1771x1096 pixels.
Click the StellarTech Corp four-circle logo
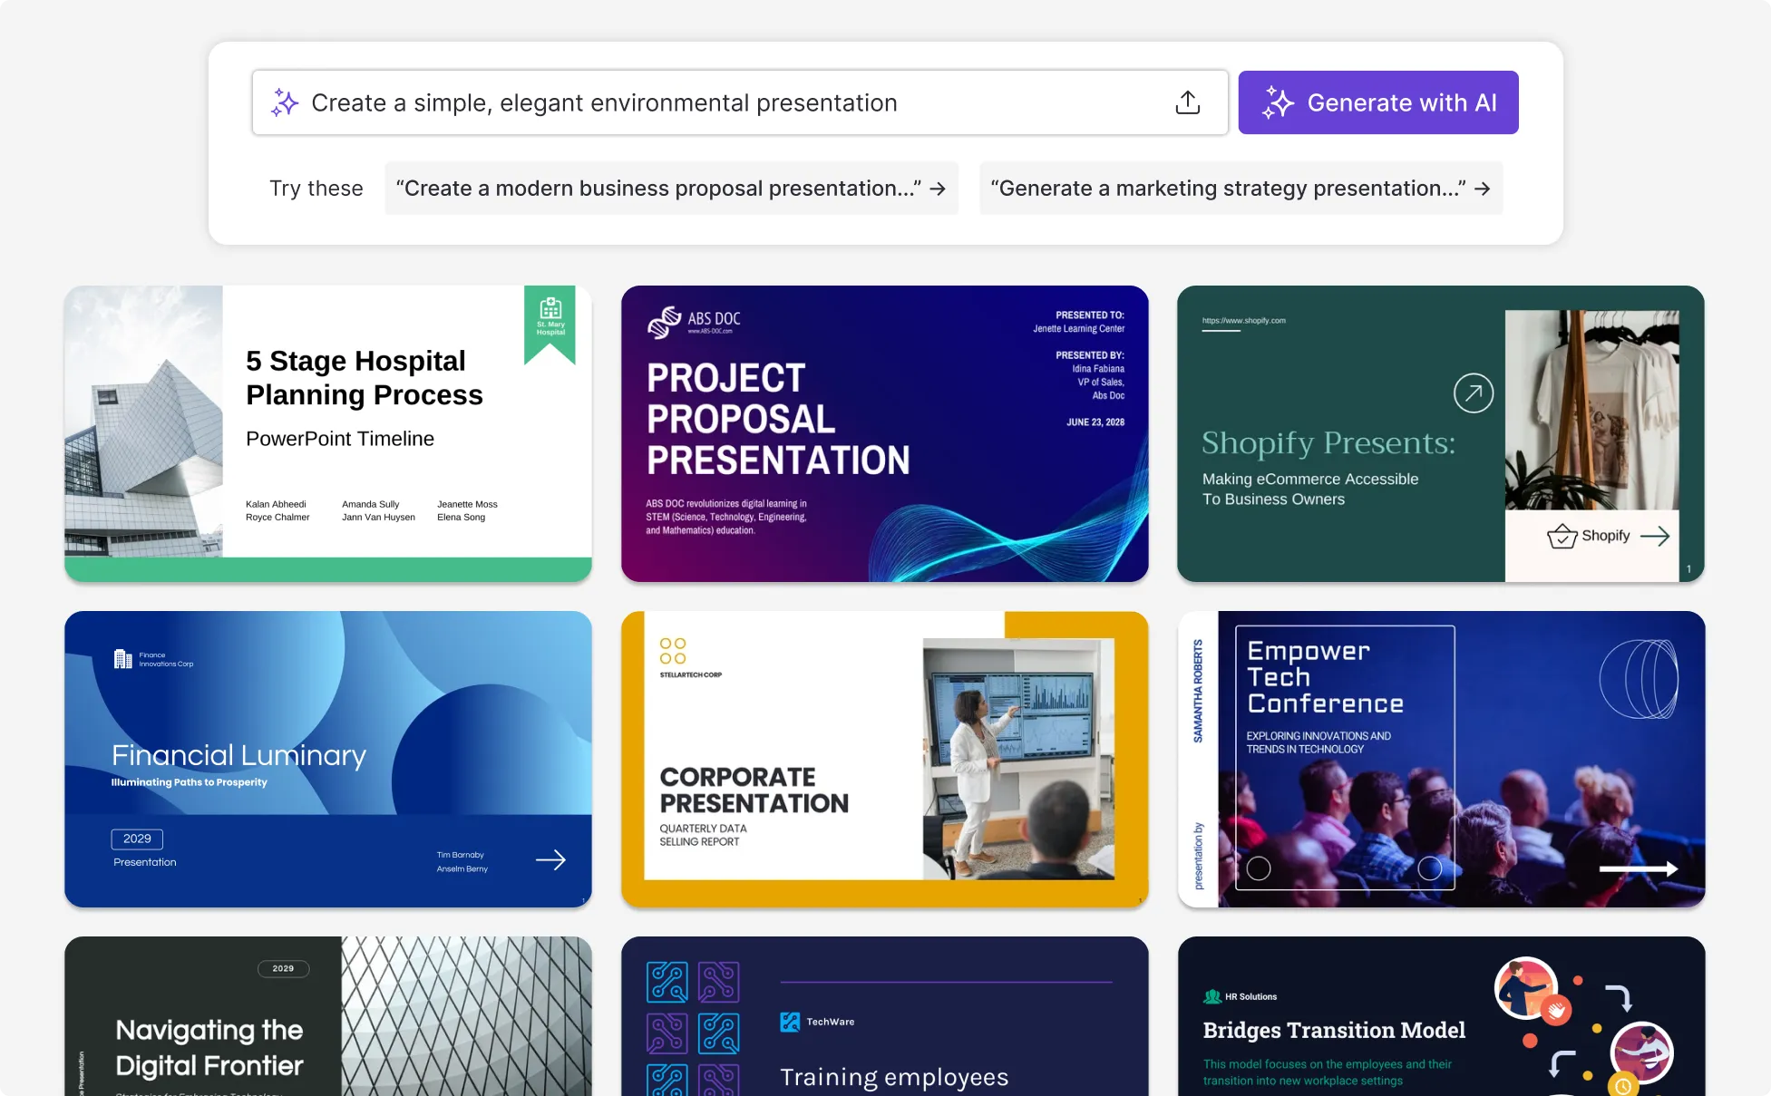673,651
